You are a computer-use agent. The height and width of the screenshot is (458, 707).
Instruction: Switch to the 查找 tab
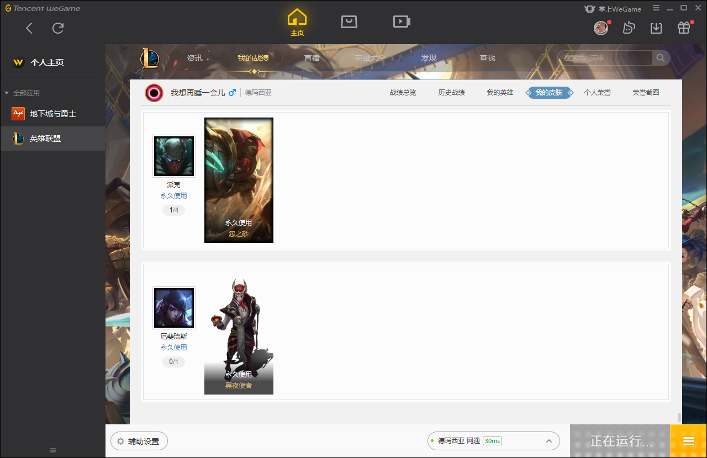click(487, 58)
